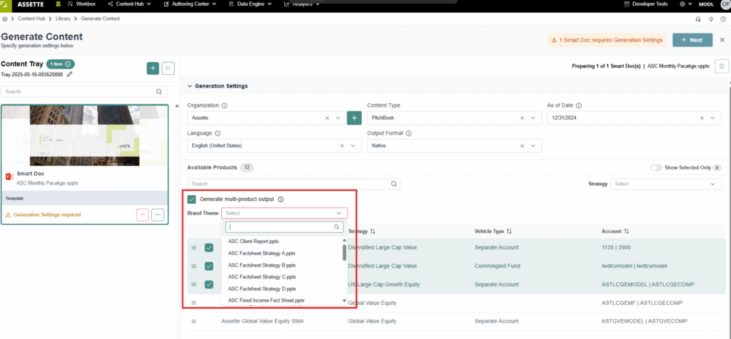Image resolution: width=731 pixels, height=339 pixels.
Task: Toggle Show Selected Only switch
Action: (655, 167)
